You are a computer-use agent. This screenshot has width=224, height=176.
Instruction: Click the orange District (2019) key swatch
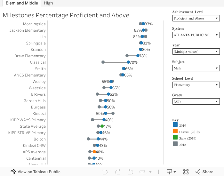click(x=175, y=132)
